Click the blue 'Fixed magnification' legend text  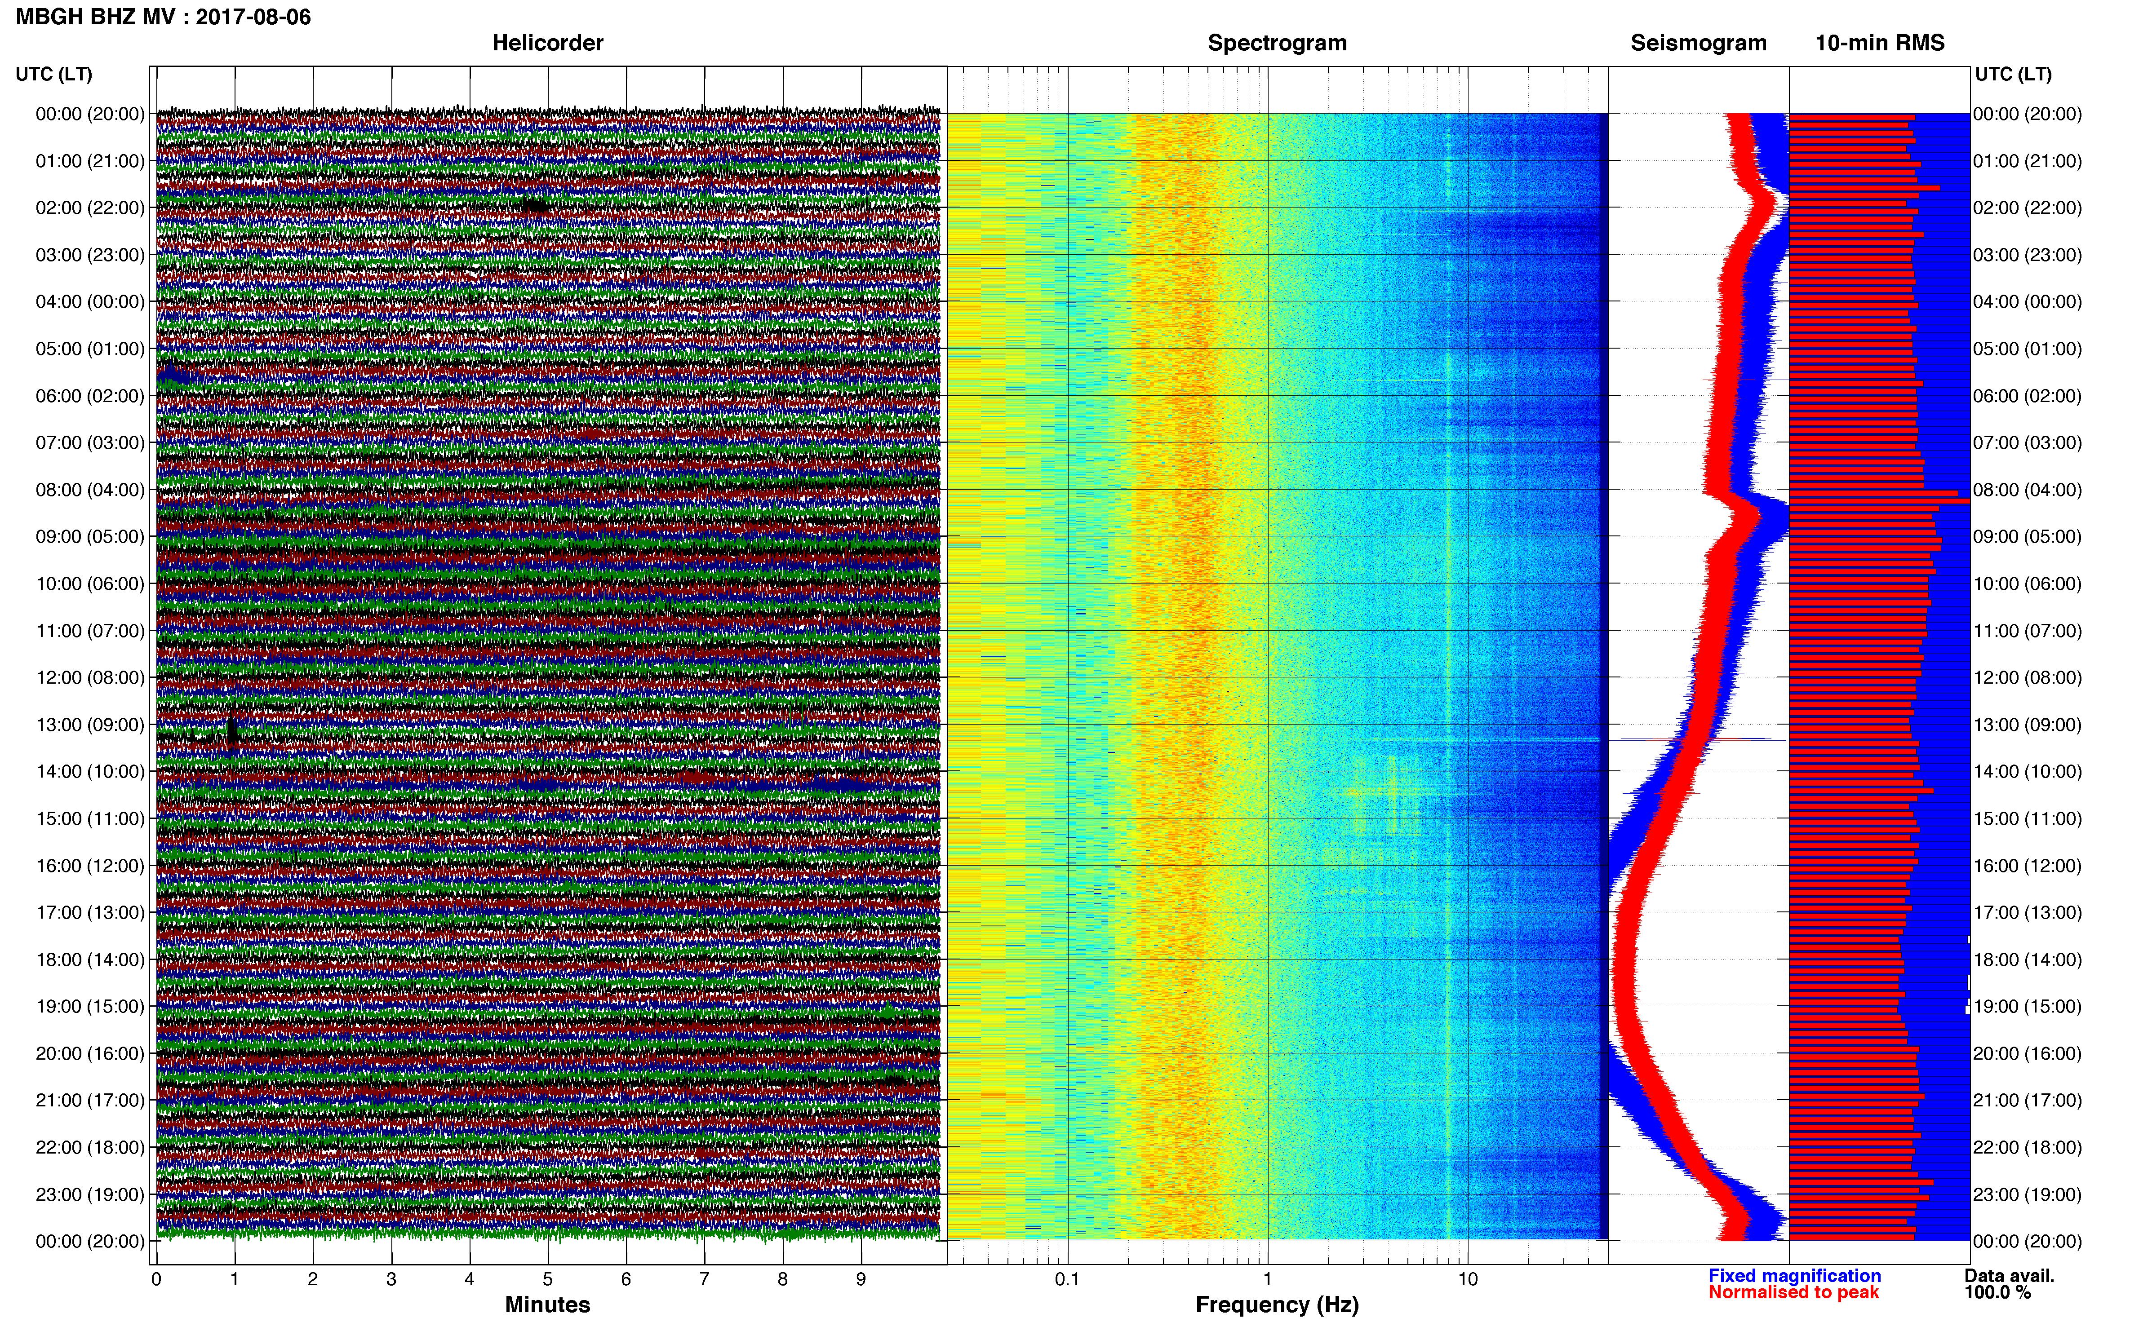pos(1794,1276)
